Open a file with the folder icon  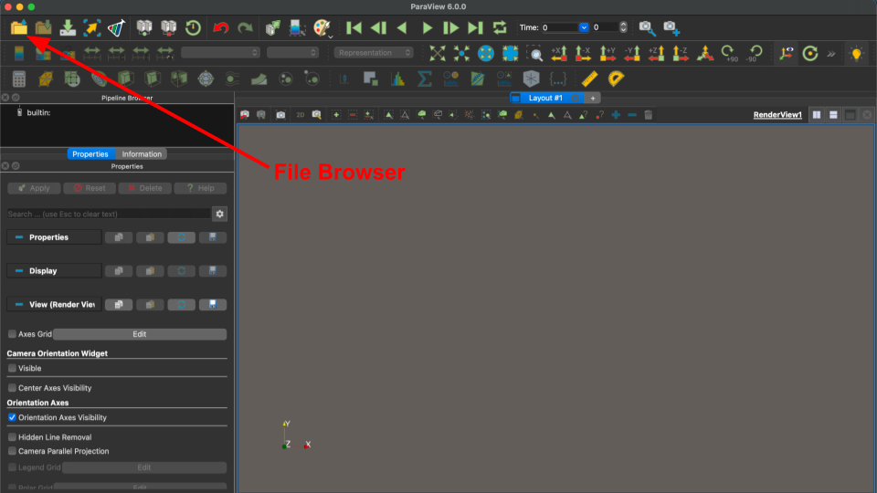click(x=18, y=27)
